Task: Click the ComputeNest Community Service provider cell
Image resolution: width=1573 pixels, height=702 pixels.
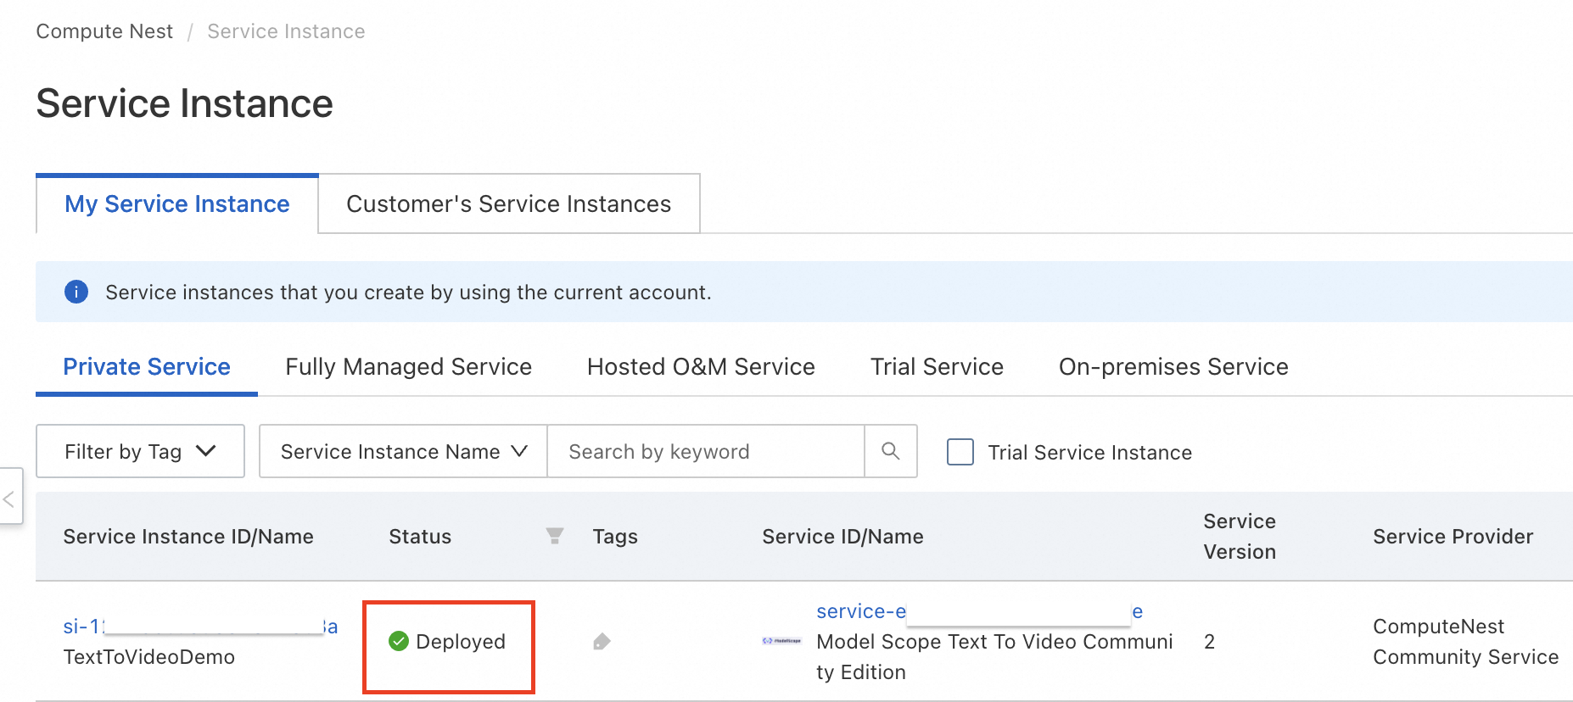Action: 1465,642
